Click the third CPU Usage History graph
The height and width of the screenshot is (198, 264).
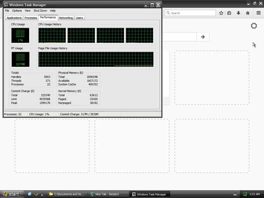pyautogui.click(x=110, y=35)
